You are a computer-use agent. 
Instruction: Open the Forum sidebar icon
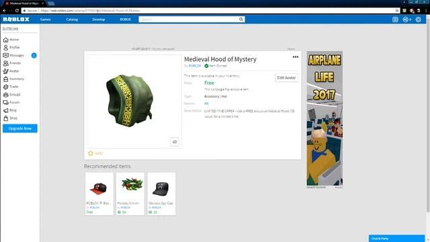point(6,102)
